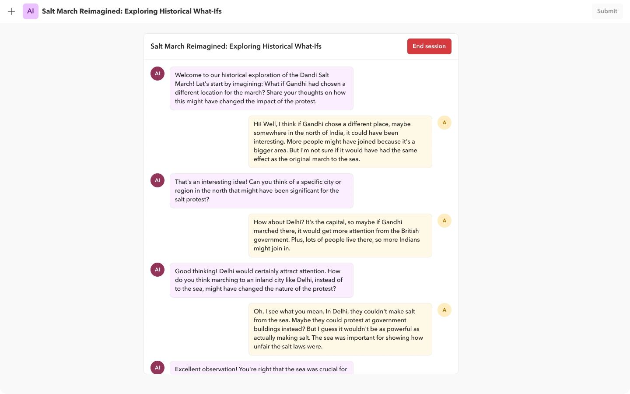Click the AI avatar next to 'Good thinking!' message

click(157, 270)
